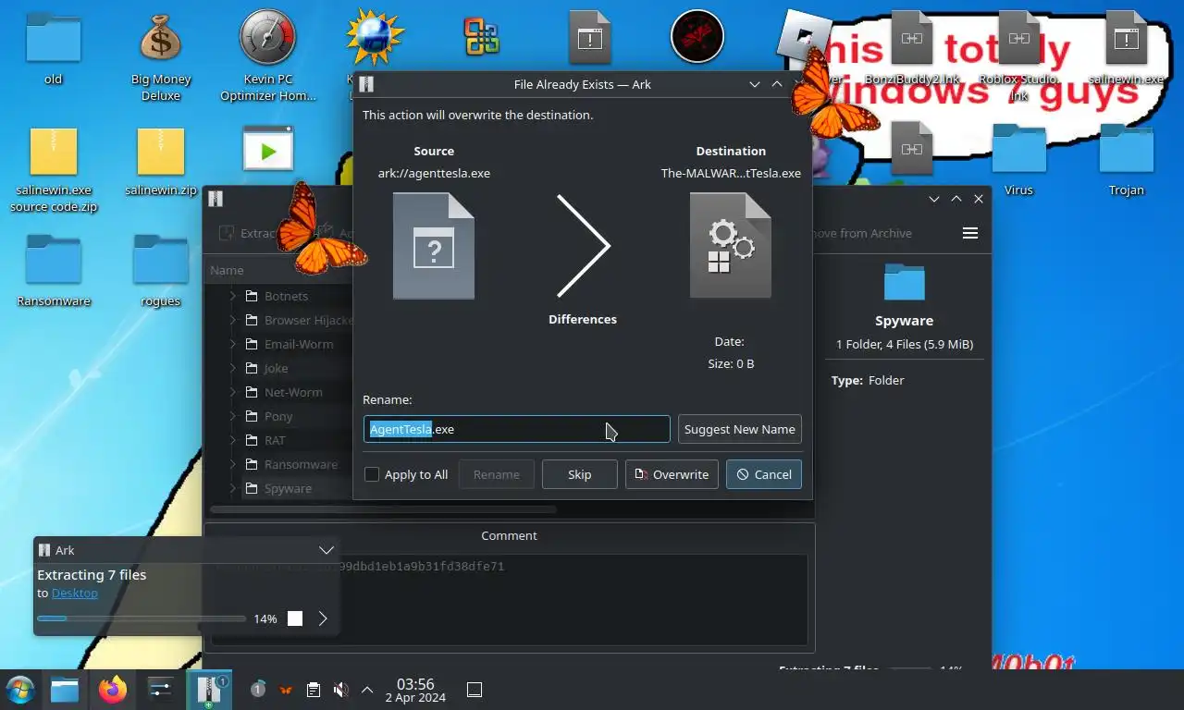
Task: Open Kevin PC Optimizer Home desktop icon
Action: click(268, 57)
